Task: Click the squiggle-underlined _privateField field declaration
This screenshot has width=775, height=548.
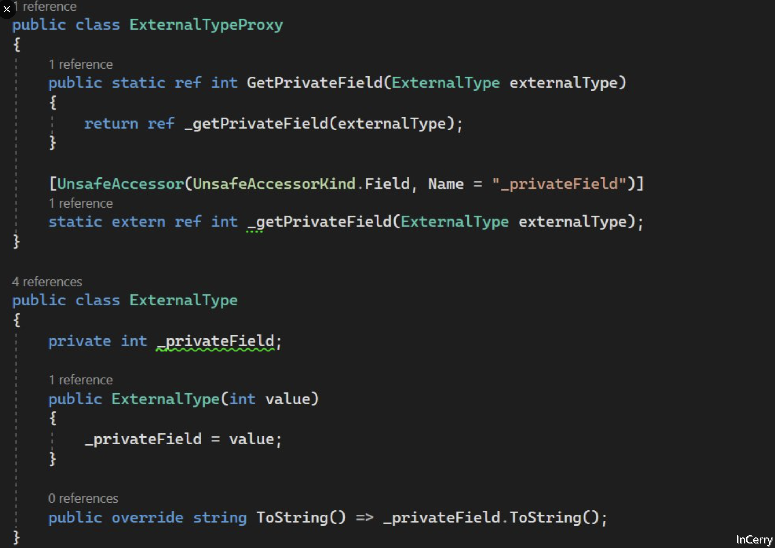Action: (215, 342)
